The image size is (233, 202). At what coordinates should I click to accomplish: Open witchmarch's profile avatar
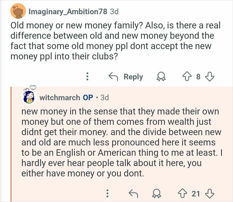point(29,97)
